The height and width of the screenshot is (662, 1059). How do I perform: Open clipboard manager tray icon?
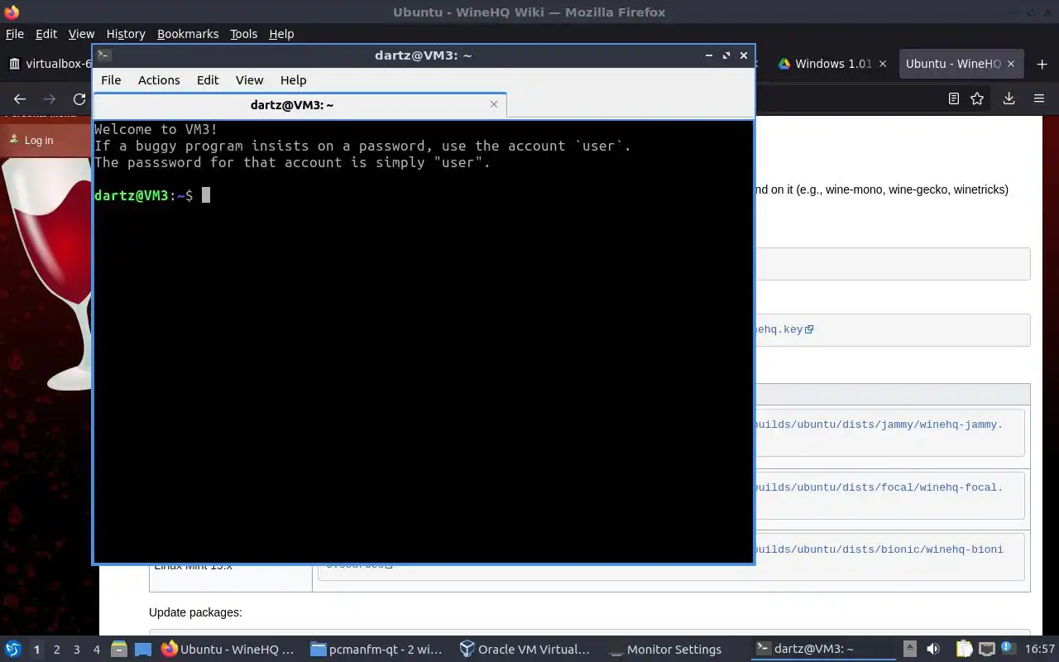pyautogui.click(x=964, y=649)
